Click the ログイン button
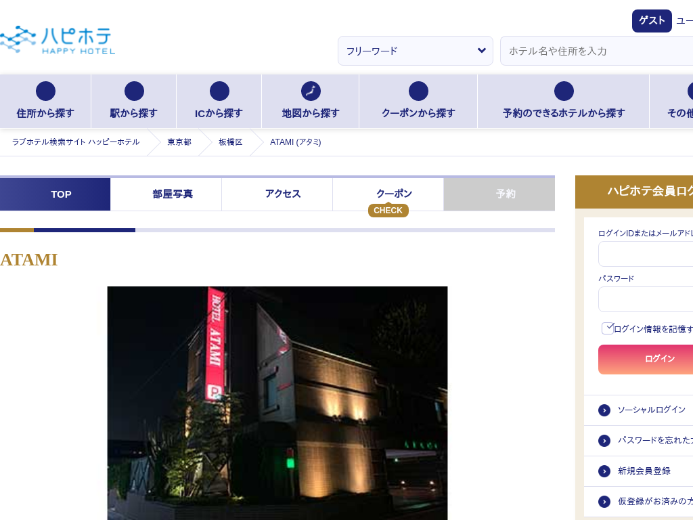This screenshot has width=693, height=520. click(646, 359)
